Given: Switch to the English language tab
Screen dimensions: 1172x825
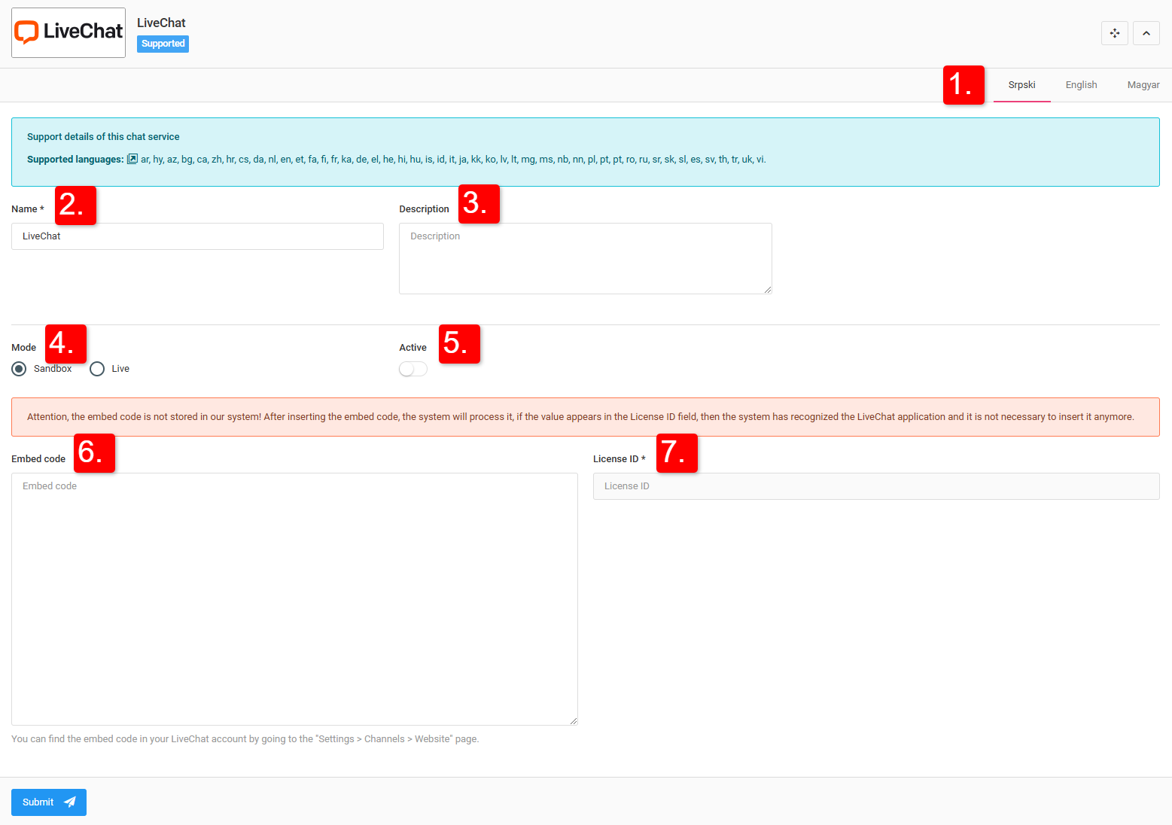Looking at the screenshot, I should [x=1081, y=85].
